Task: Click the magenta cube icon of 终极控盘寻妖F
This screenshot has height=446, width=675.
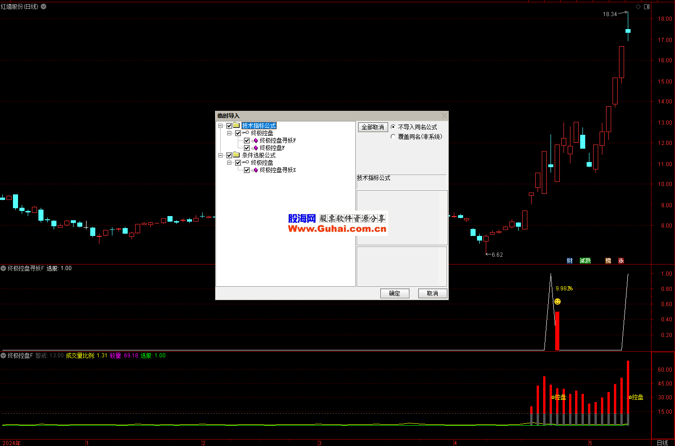Action: pos(255,140)
